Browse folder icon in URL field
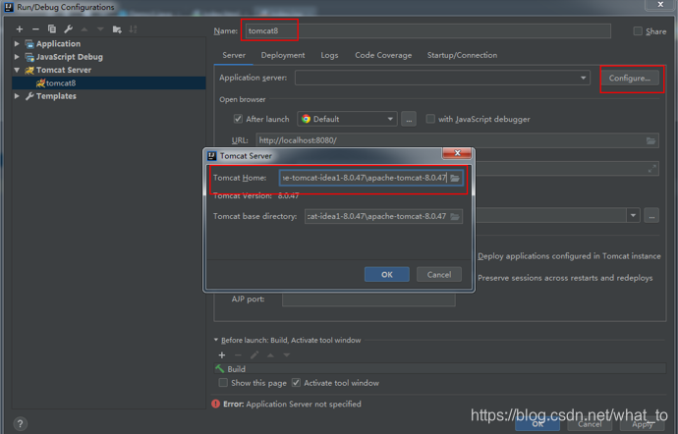678x434 pixels. coord(650,140)
